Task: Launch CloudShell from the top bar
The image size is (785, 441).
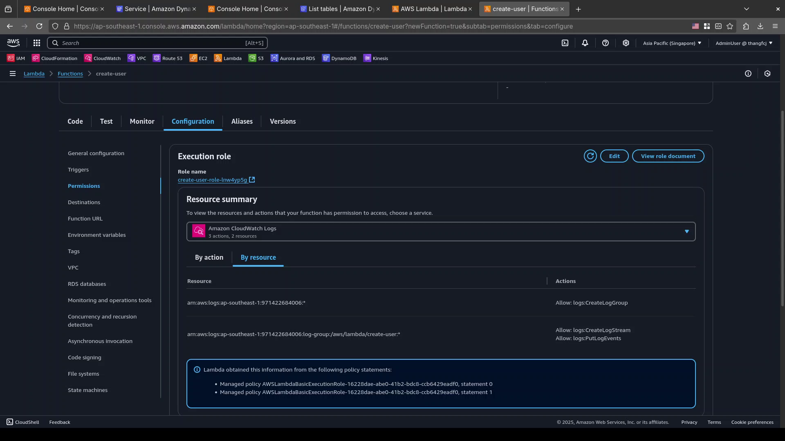Action: [x=565, y=43]
